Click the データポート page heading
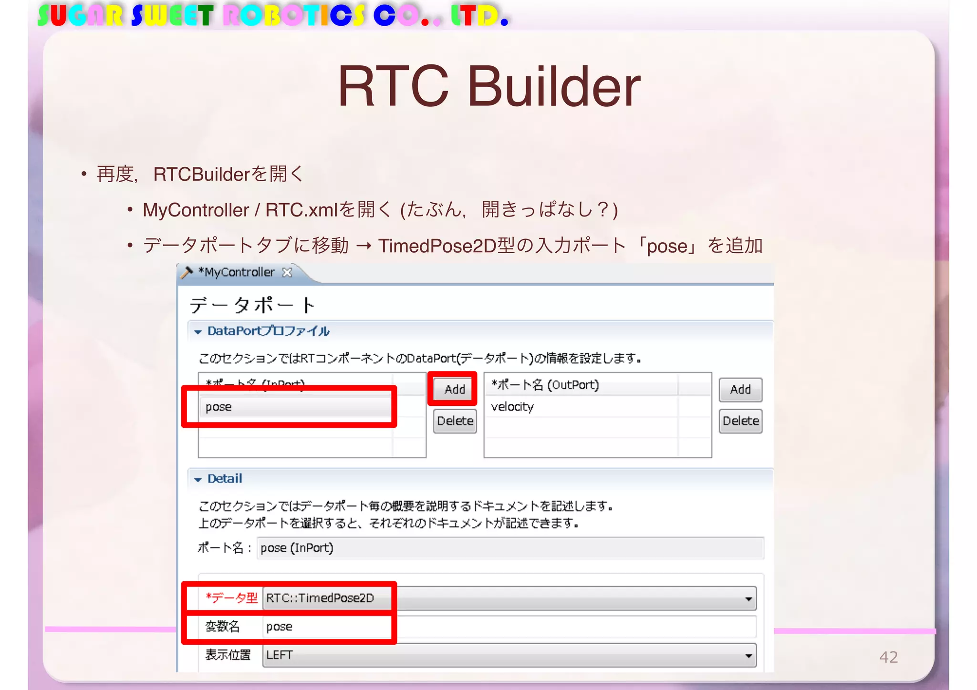977x690 pixels. tap(252, 305)
